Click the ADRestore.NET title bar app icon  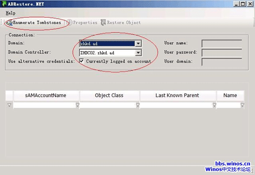4,4
